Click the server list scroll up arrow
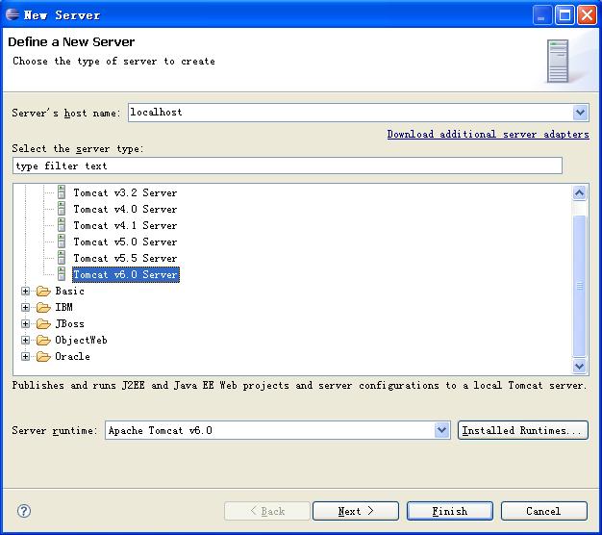602x535 pixels. pyautogui.click(x=579, y=192)
